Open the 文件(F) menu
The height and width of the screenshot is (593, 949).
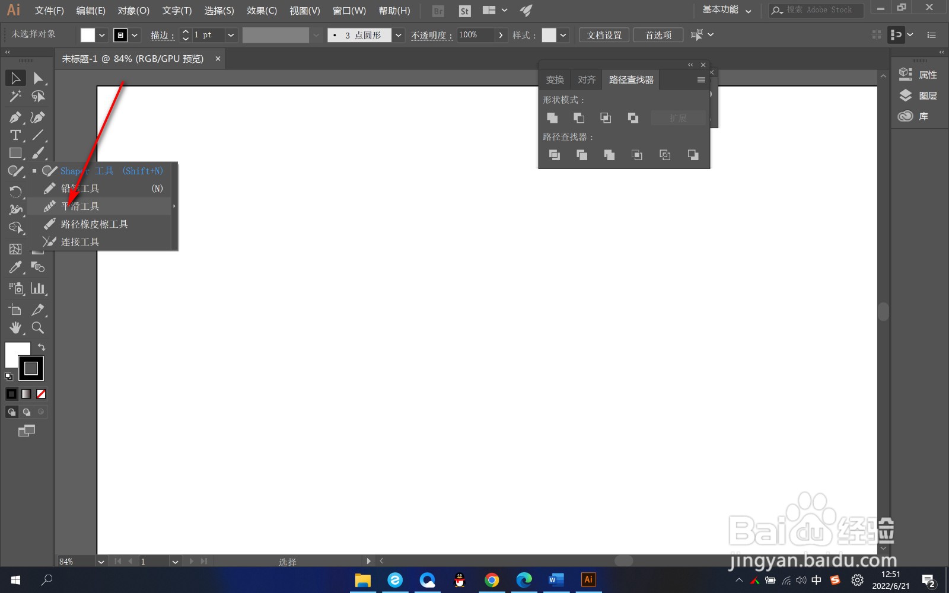[49, 11]
